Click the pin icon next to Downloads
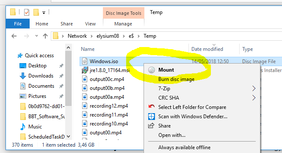Image resolution: width=282 pixels, height=153 pixels. click(61, 76)
